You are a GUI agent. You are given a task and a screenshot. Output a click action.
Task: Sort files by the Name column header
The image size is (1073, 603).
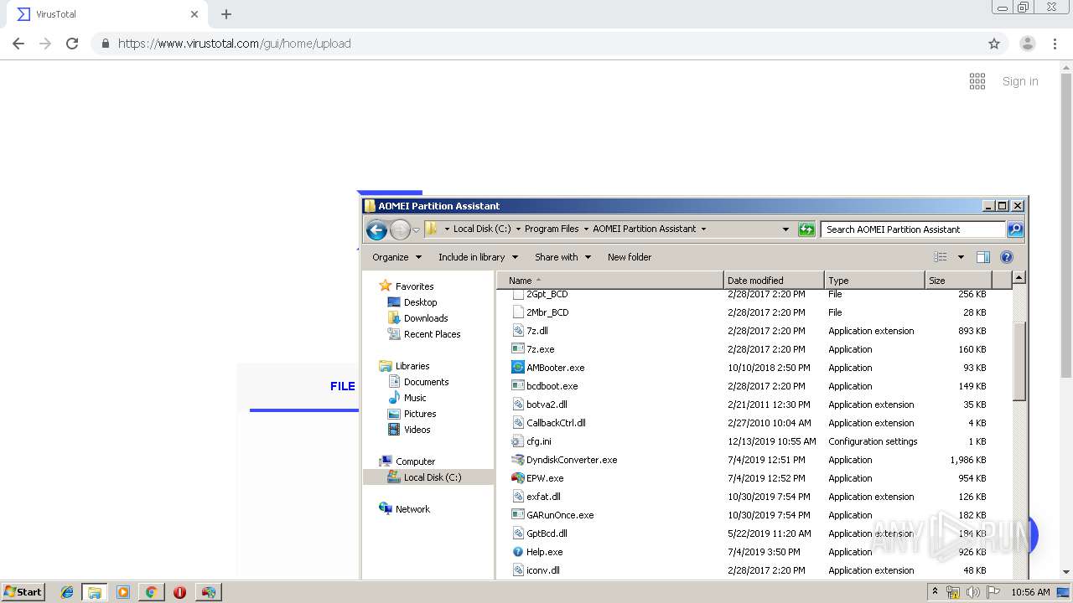[x=609, y=281]
